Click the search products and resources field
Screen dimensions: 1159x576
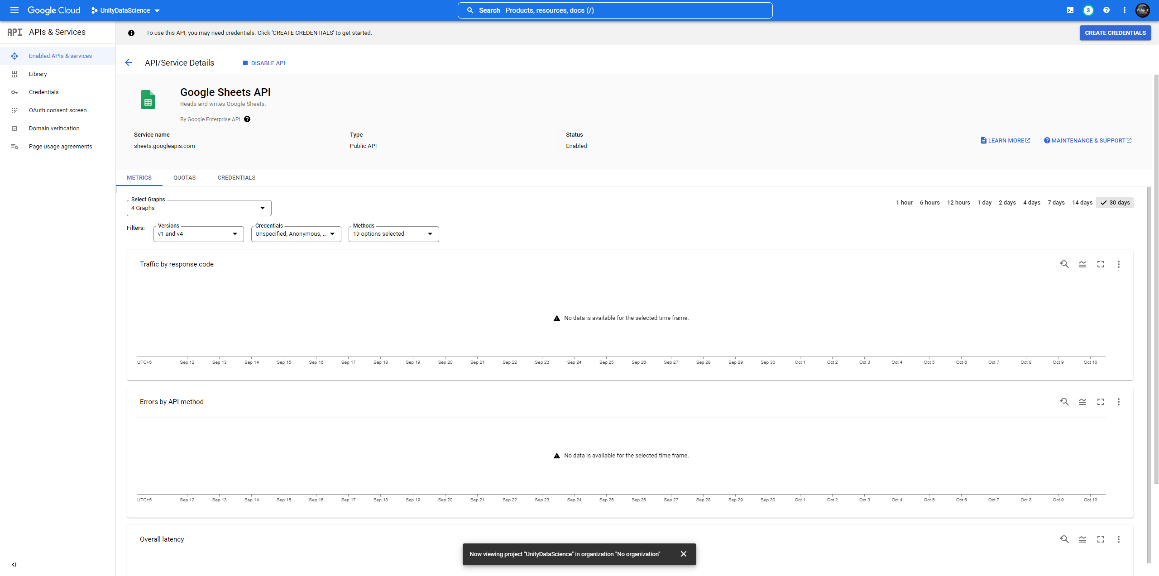click(x=615, y=10)
